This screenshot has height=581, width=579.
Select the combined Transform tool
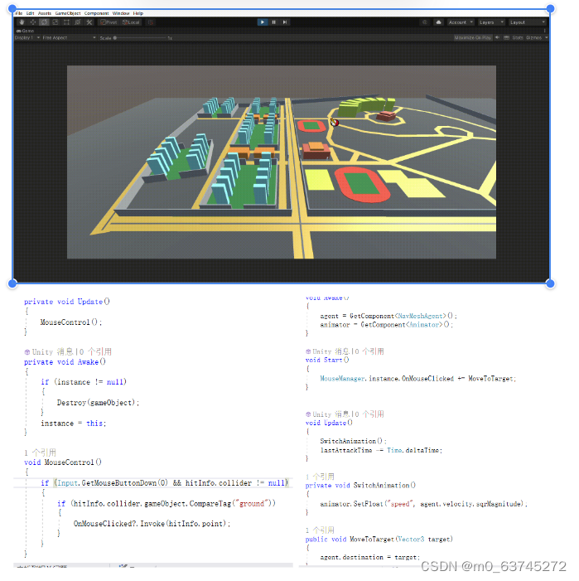[77, 22]
